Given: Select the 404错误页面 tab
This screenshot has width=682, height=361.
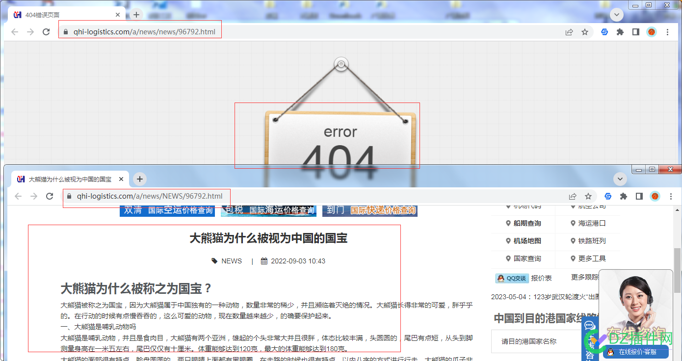Looking at the screenshot, I should [x=67, y=15].
